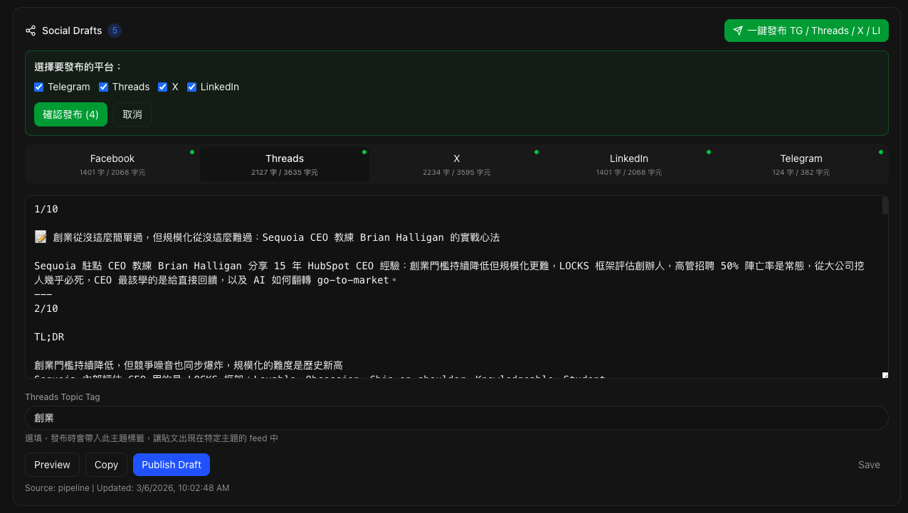908x513 pixels.
Task: Click the share icon beside Social Drafts
Action: 31,31
